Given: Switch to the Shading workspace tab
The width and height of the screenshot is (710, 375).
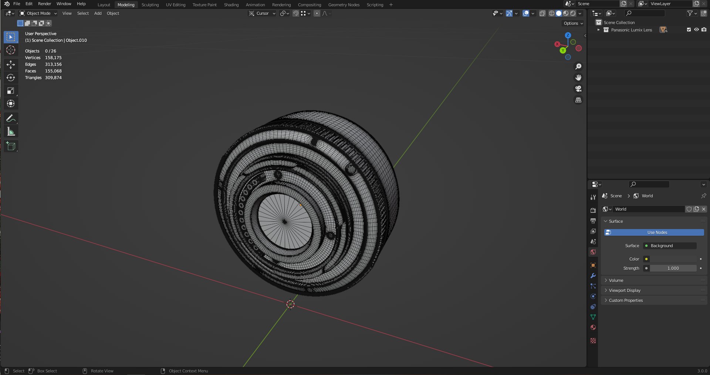Looking at the screenshot, I should pos(231,5).
